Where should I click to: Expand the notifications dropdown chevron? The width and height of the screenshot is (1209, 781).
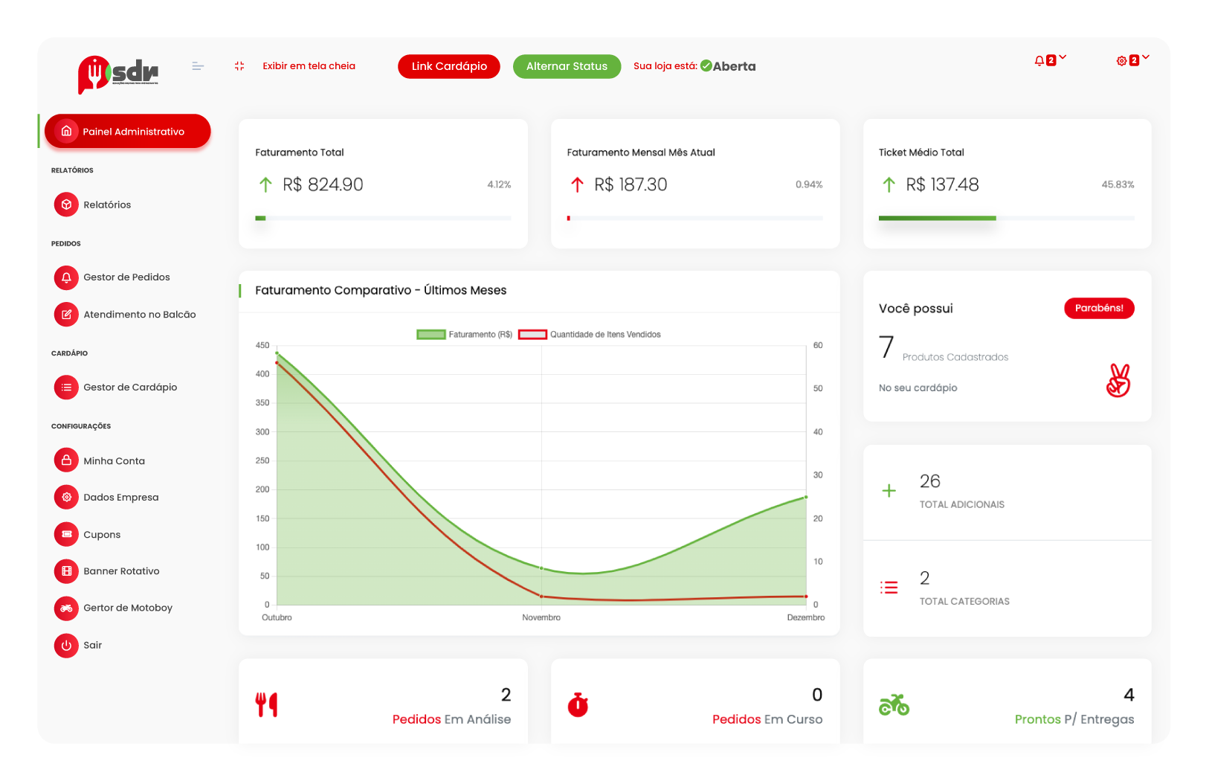pyautogui.click(x=1063, y=57)
